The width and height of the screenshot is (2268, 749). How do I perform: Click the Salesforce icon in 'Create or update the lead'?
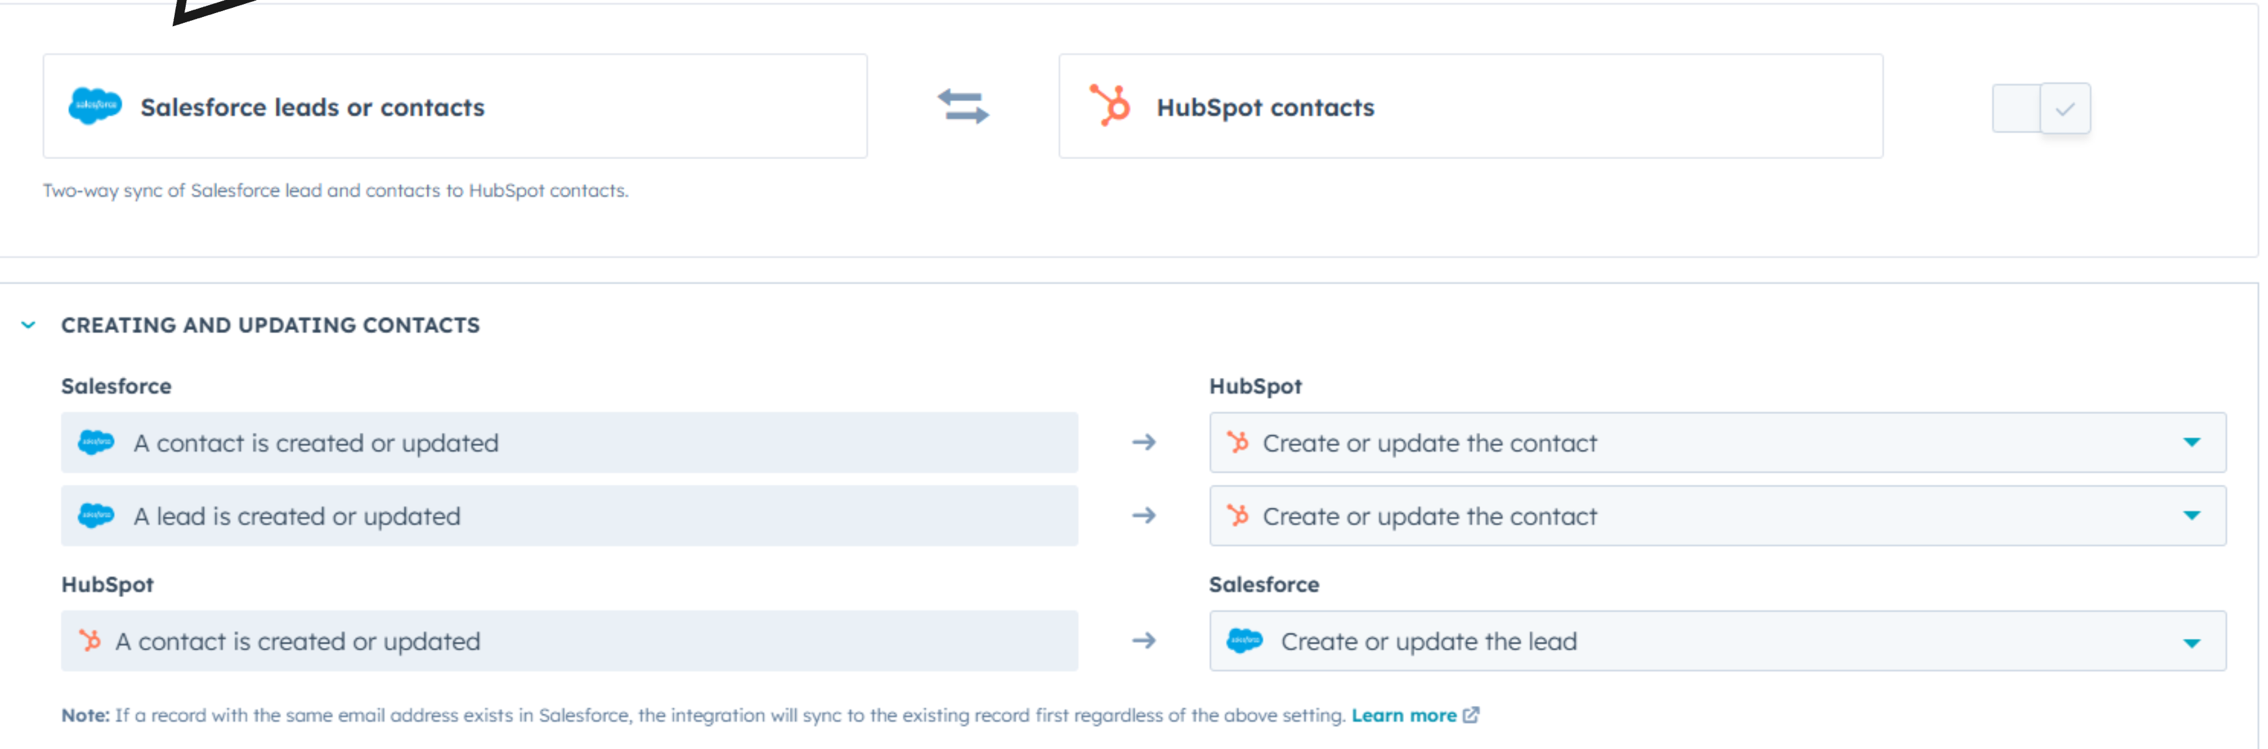click(1245, 641)
